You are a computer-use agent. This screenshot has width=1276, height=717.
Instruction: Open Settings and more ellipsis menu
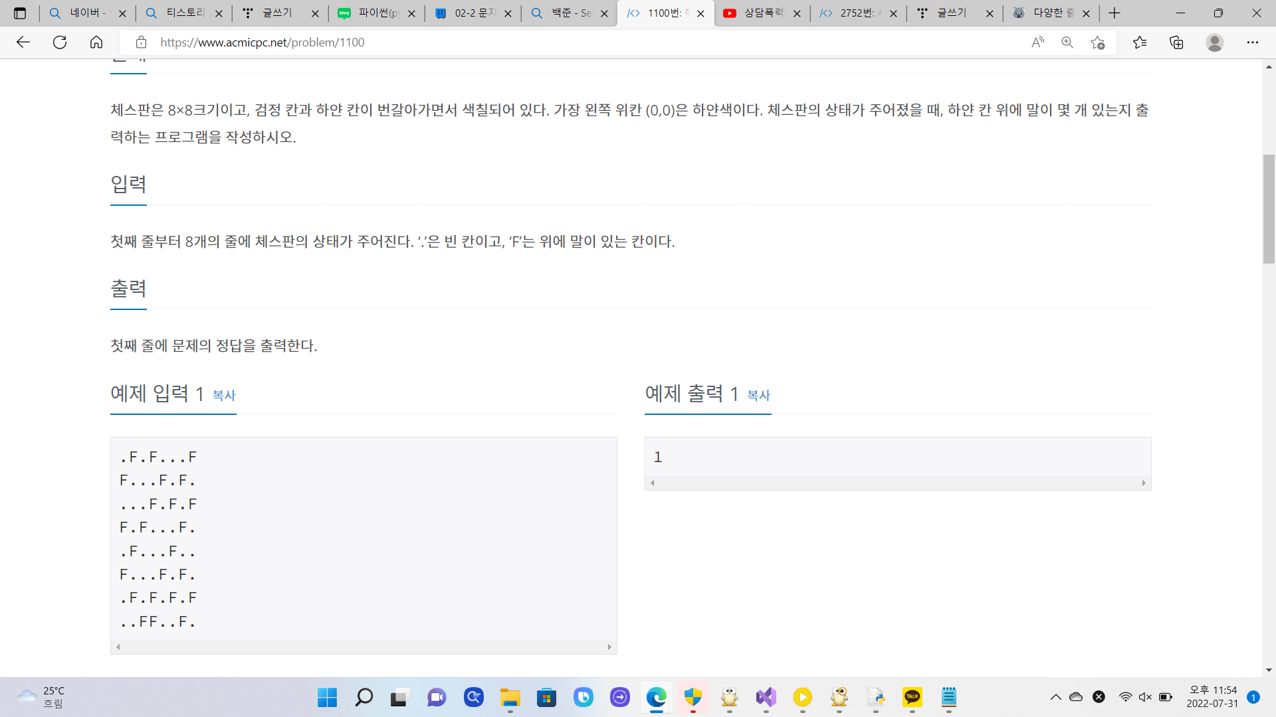click(x=1253, y=42)
